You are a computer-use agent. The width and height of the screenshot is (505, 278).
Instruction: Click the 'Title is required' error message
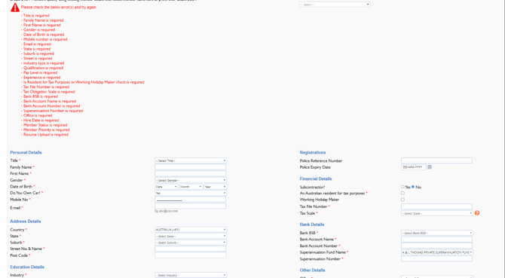(35, 15)
